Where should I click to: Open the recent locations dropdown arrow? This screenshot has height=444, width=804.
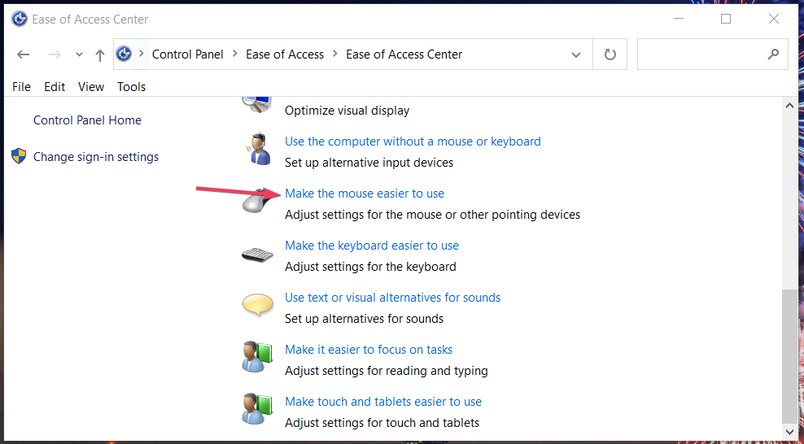(79, 54)
